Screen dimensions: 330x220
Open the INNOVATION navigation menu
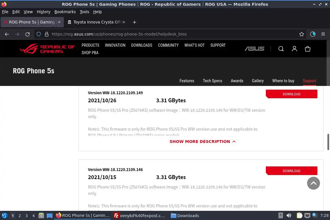point(115,45)
